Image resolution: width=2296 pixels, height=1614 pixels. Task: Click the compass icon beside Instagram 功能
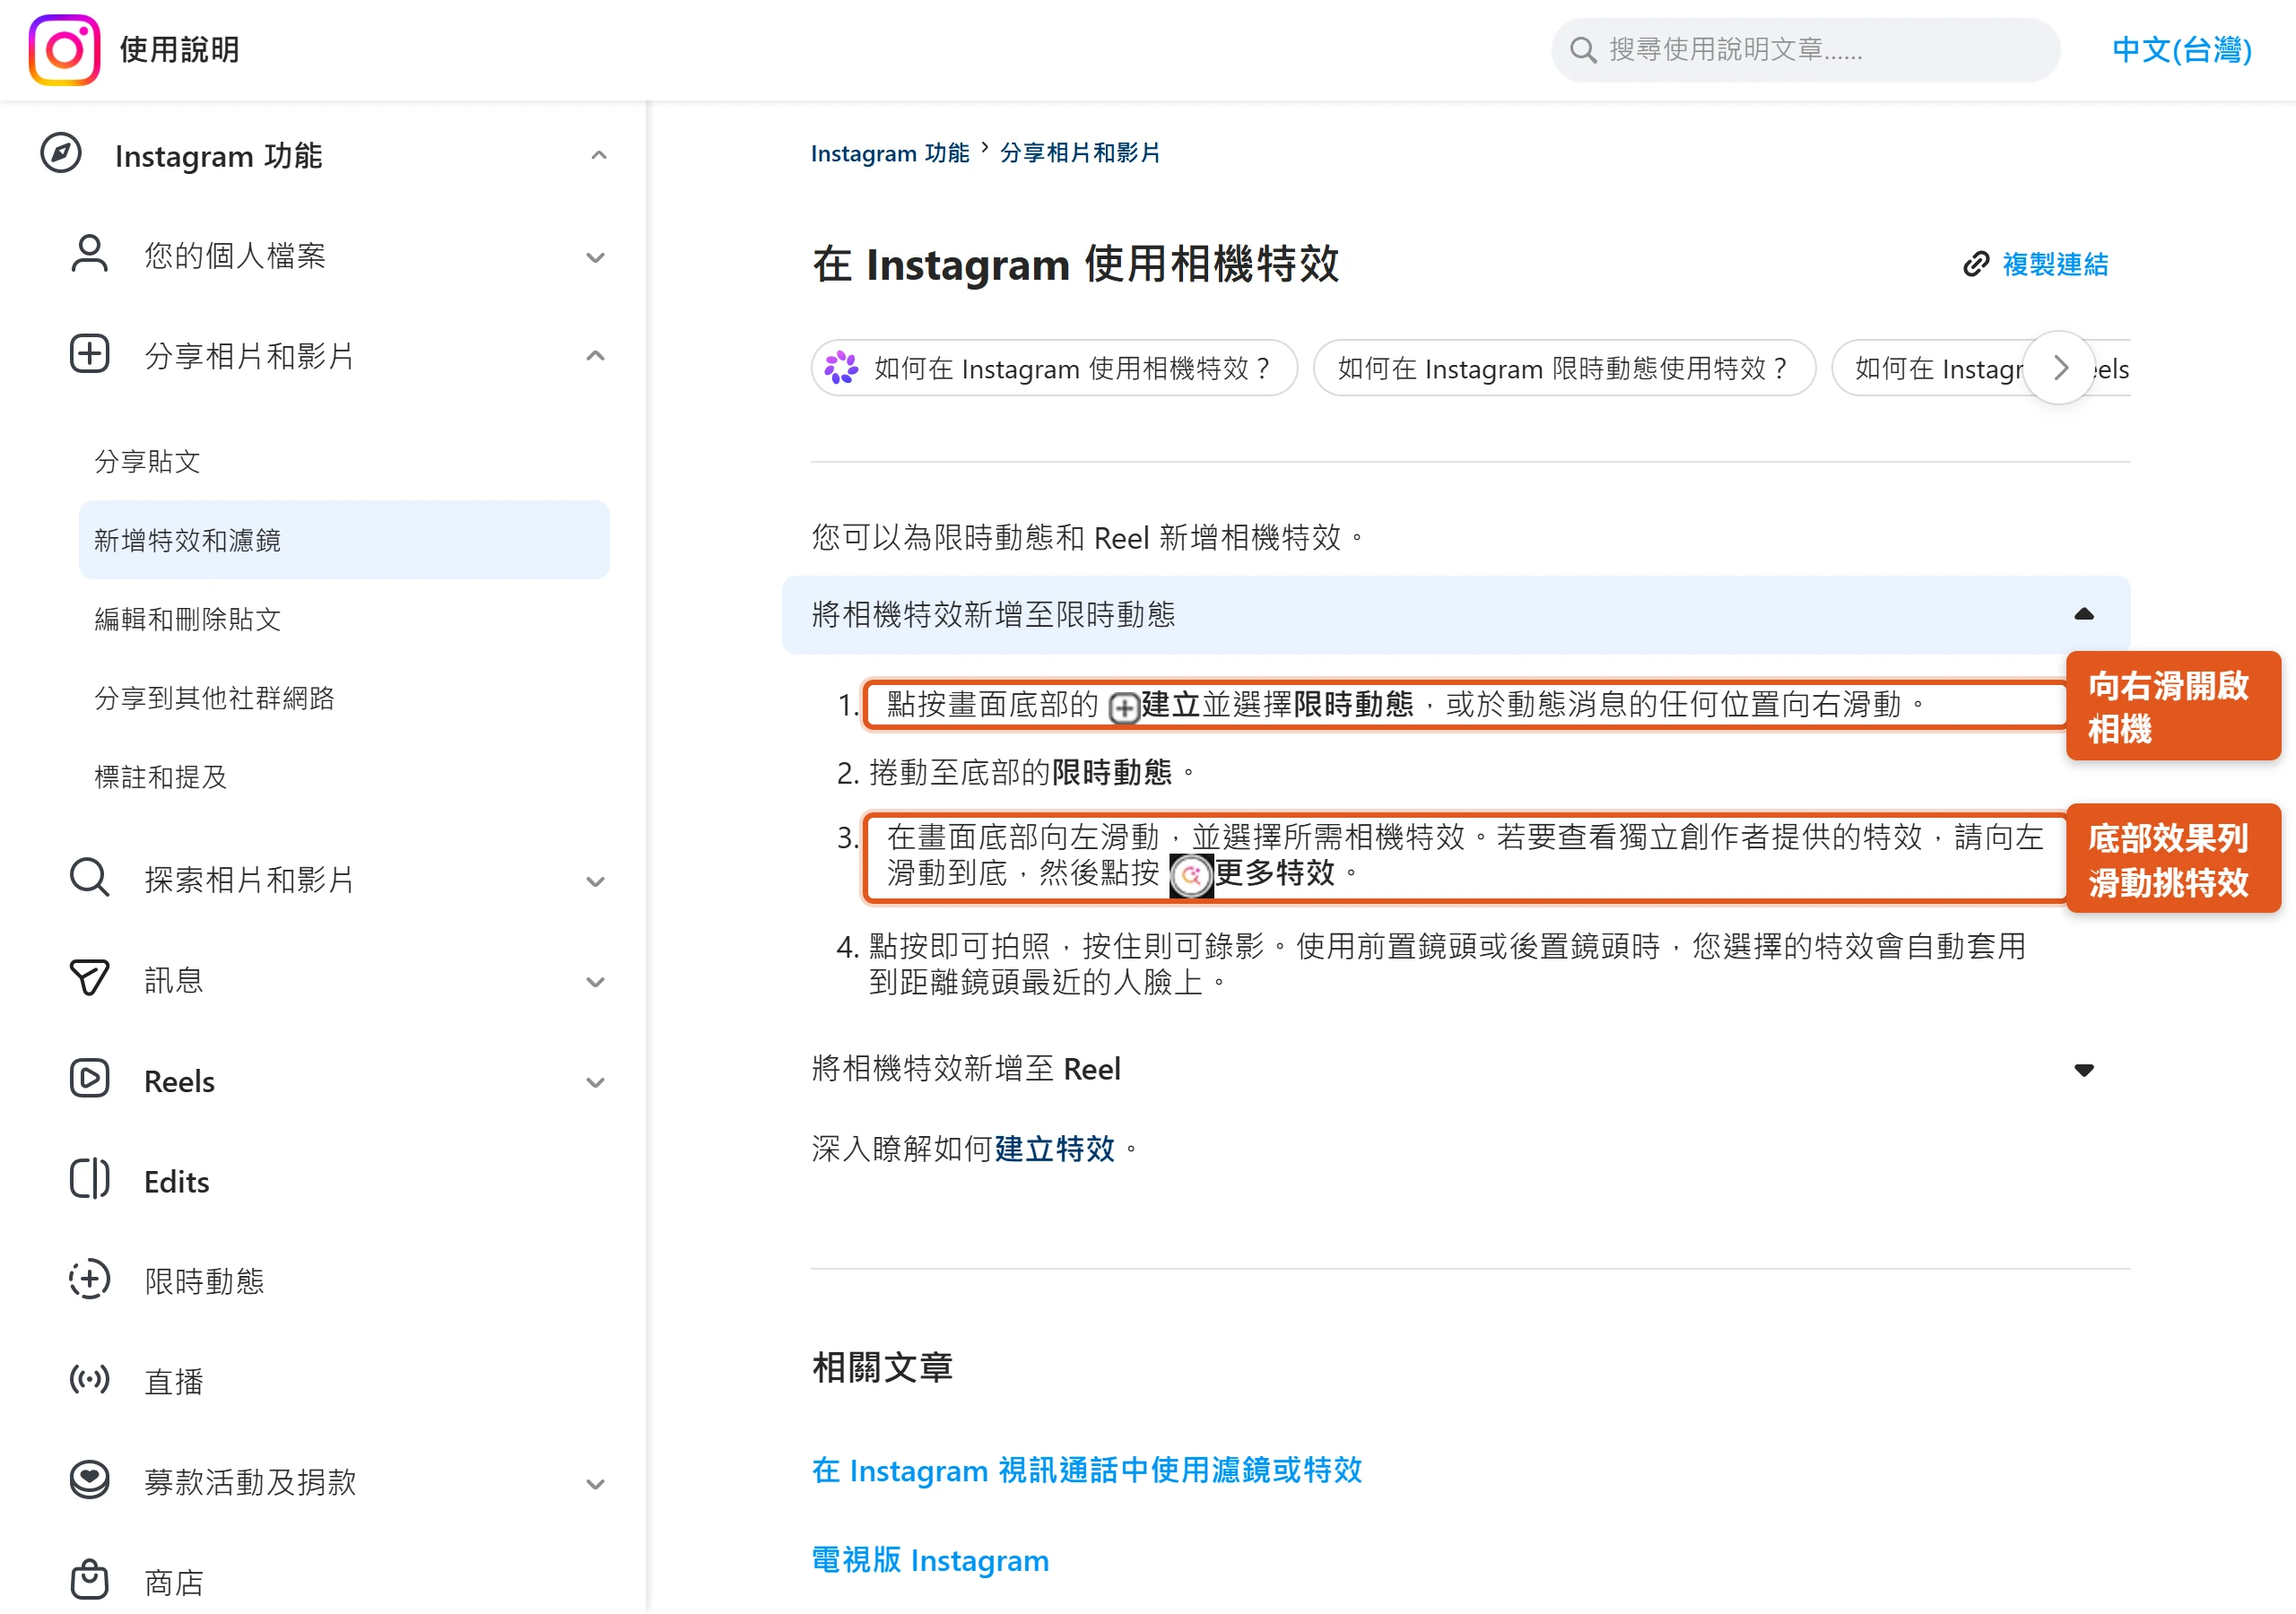point(61,154)
